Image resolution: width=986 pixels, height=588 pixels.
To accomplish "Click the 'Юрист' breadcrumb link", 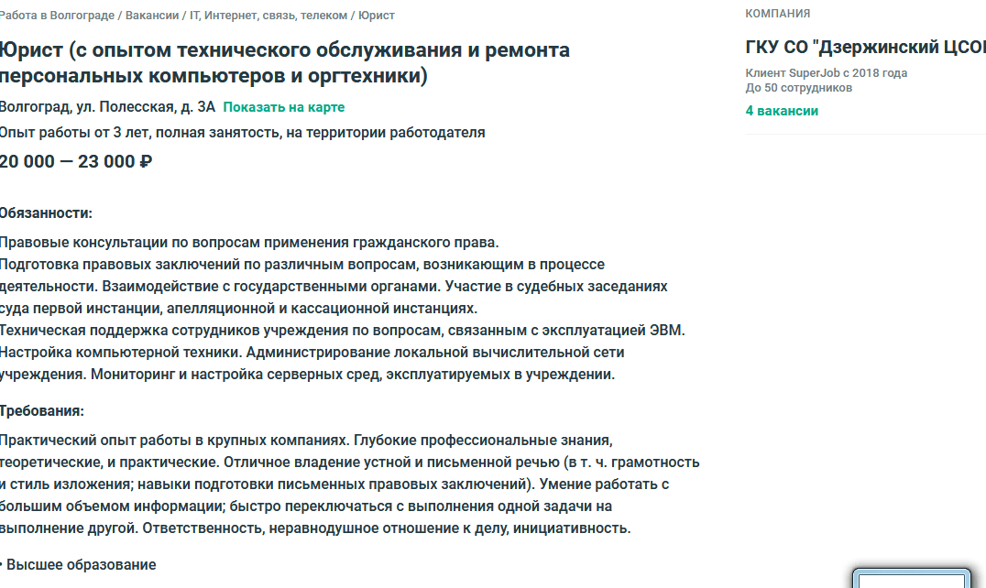I will click(x=377, y=16).
